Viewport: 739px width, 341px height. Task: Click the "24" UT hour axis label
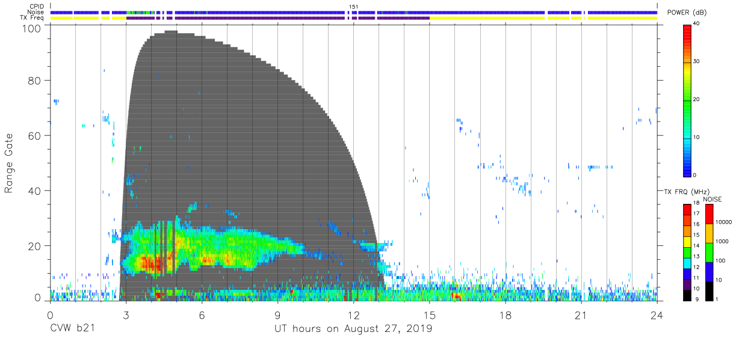click(x=657, y=315)
